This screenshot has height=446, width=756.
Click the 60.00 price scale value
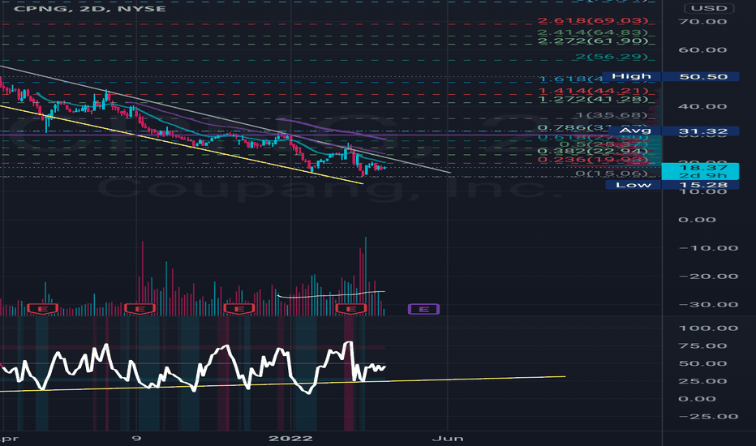702,50
